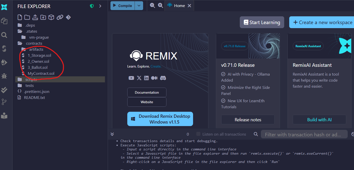Screen dimensions: 354x170
Task: Click the terminal search magnifier icon
Action: (256, 134)
